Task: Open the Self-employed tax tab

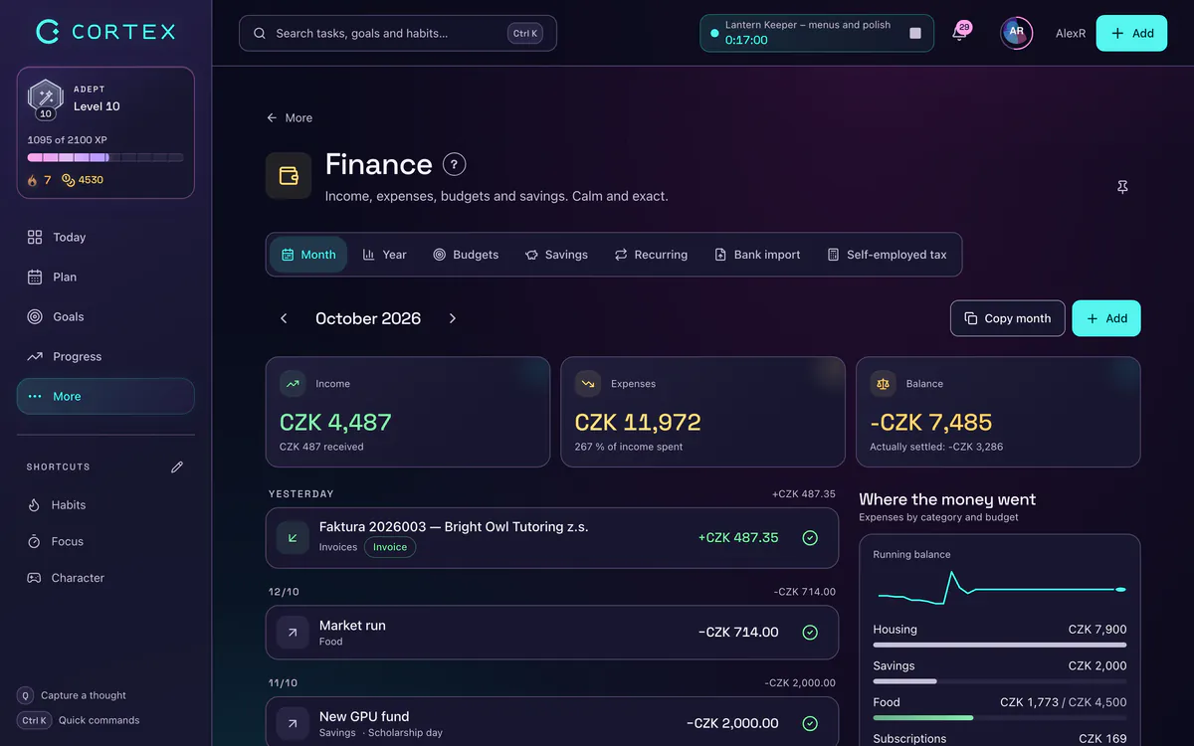Action: (887, 255)
